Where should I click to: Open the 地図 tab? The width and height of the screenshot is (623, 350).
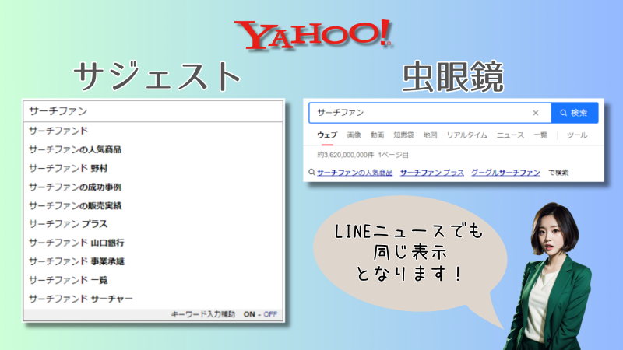[430, 135]
